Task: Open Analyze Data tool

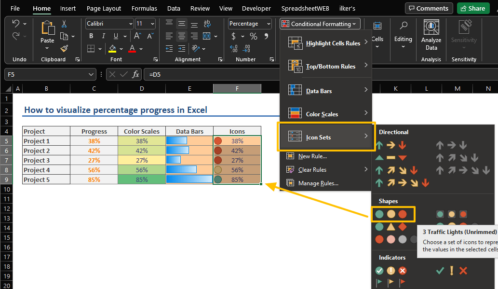Action: click(431, 34)
